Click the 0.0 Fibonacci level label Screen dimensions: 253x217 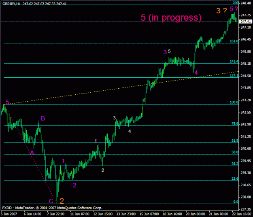(x=236, y=202)
